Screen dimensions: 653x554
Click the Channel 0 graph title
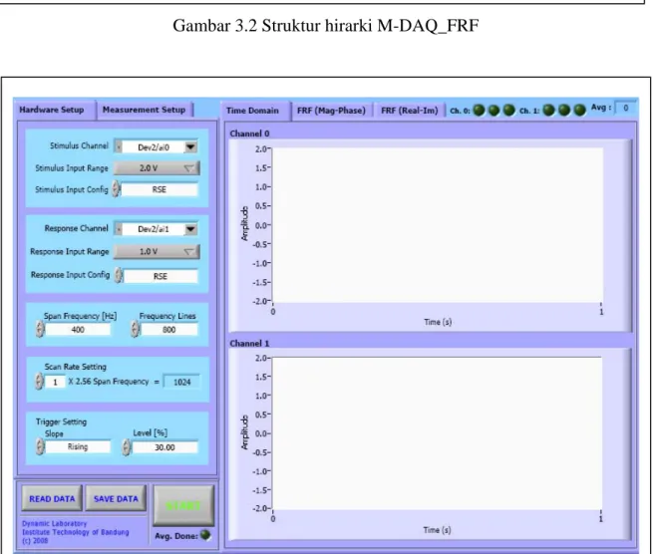point(249,134)
